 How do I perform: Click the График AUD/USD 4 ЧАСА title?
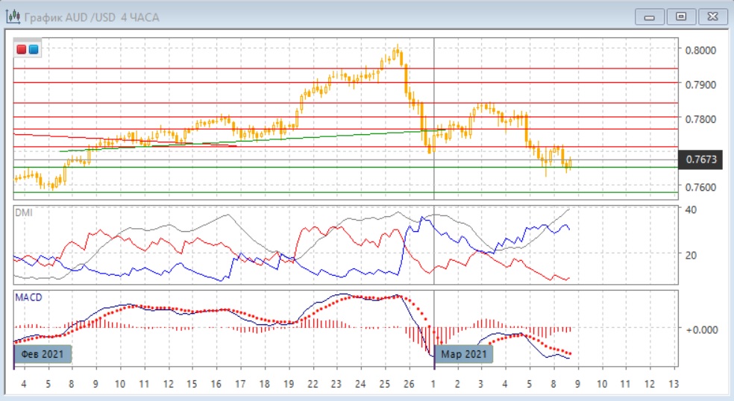[92, 16]
